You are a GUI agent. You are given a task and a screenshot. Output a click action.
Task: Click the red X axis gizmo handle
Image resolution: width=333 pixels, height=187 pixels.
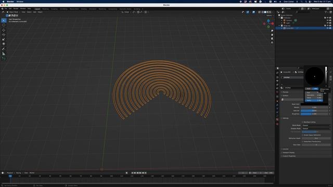tap(273, 23)
